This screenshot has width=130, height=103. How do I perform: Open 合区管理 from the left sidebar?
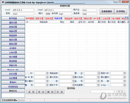click(x=13, y=78)
